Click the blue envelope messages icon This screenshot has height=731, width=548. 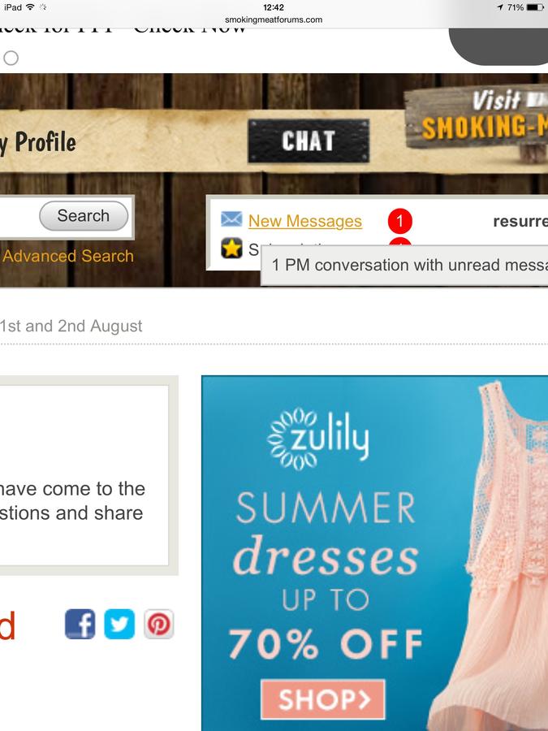click(231, 219)
